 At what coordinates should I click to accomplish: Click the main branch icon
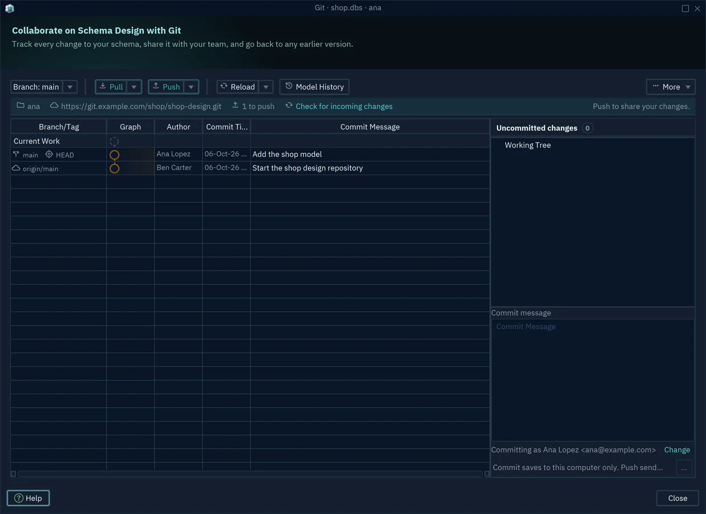[16, 155]
